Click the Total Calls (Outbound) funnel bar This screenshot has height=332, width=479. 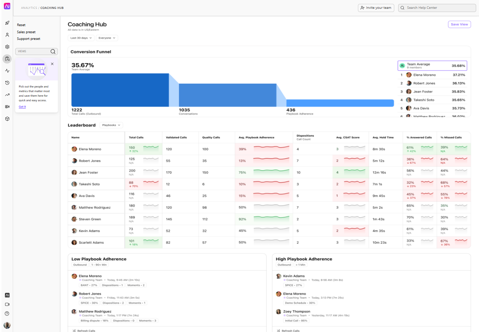120,90
